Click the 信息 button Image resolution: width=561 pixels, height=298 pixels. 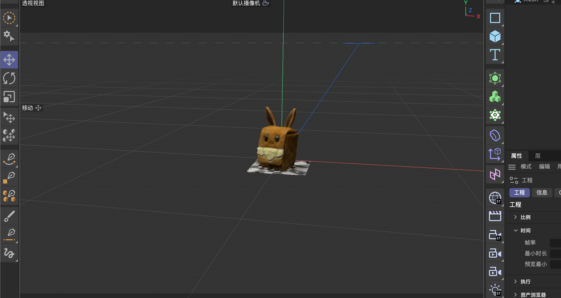coord(542,192)
